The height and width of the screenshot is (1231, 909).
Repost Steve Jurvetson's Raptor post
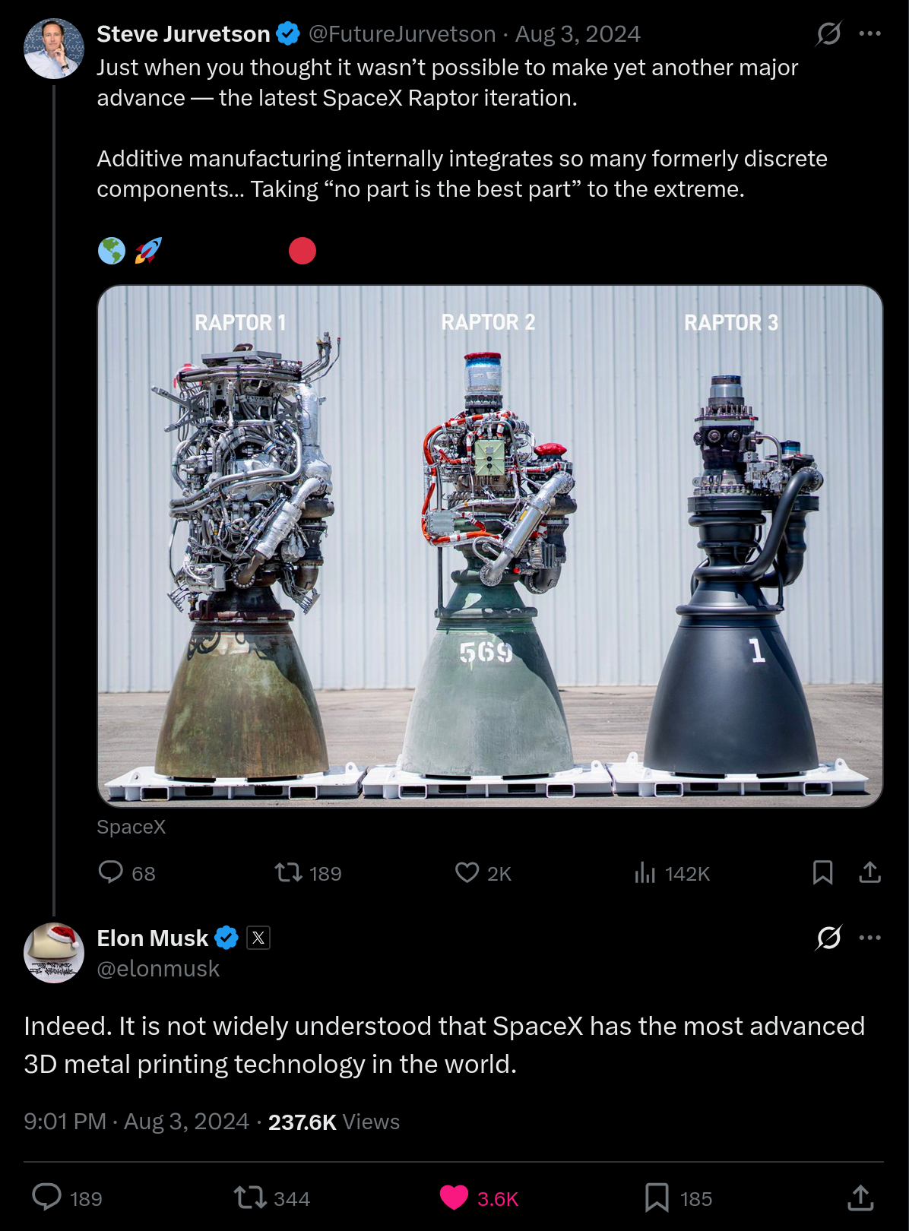289,872
